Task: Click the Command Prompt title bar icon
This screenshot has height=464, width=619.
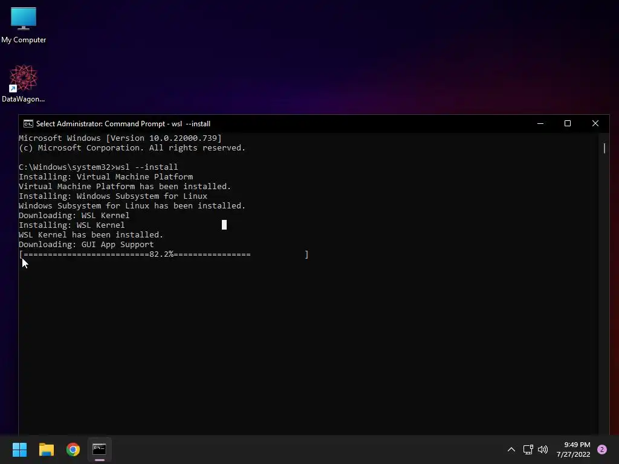Action: coord(28,124)
